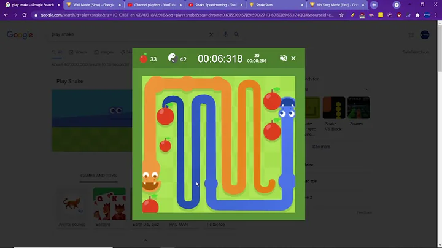
Task: Open a new browser tab
Action: click(374, 5)
